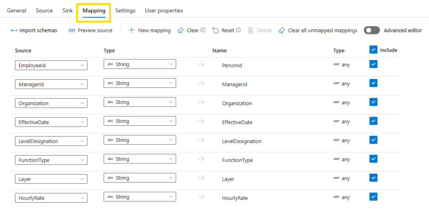Open the EmployeeId source dropdown
This screenshot has width=429, height=211.
coord(51,65)
